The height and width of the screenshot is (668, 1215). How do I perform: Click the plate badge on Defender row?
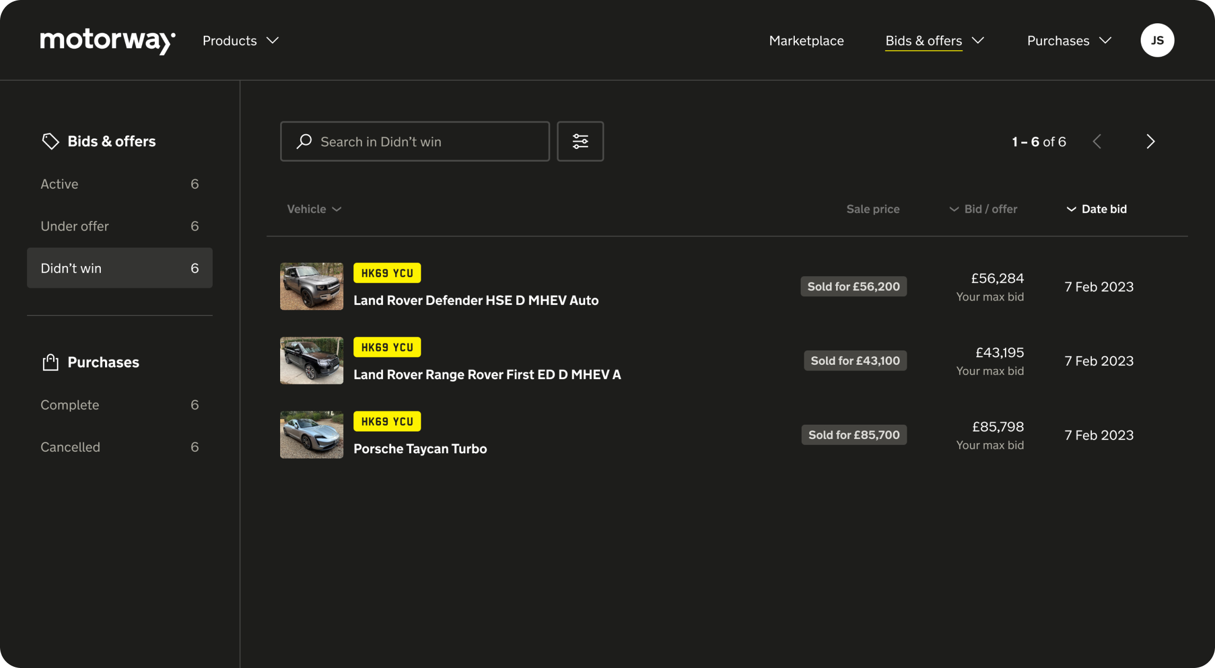click(387, 273)
